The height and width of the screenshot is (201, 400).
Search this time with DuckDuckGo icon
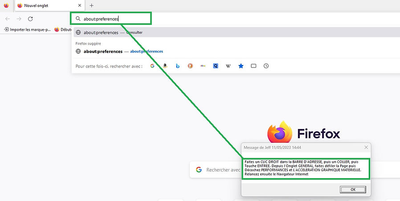190,66
